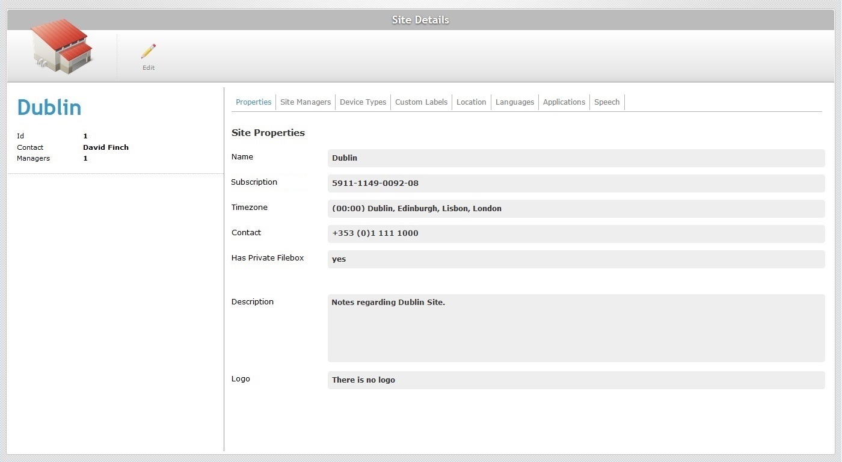The image size is (842, 462).
Task: Go to the Location tab
Action: (471, 102)
